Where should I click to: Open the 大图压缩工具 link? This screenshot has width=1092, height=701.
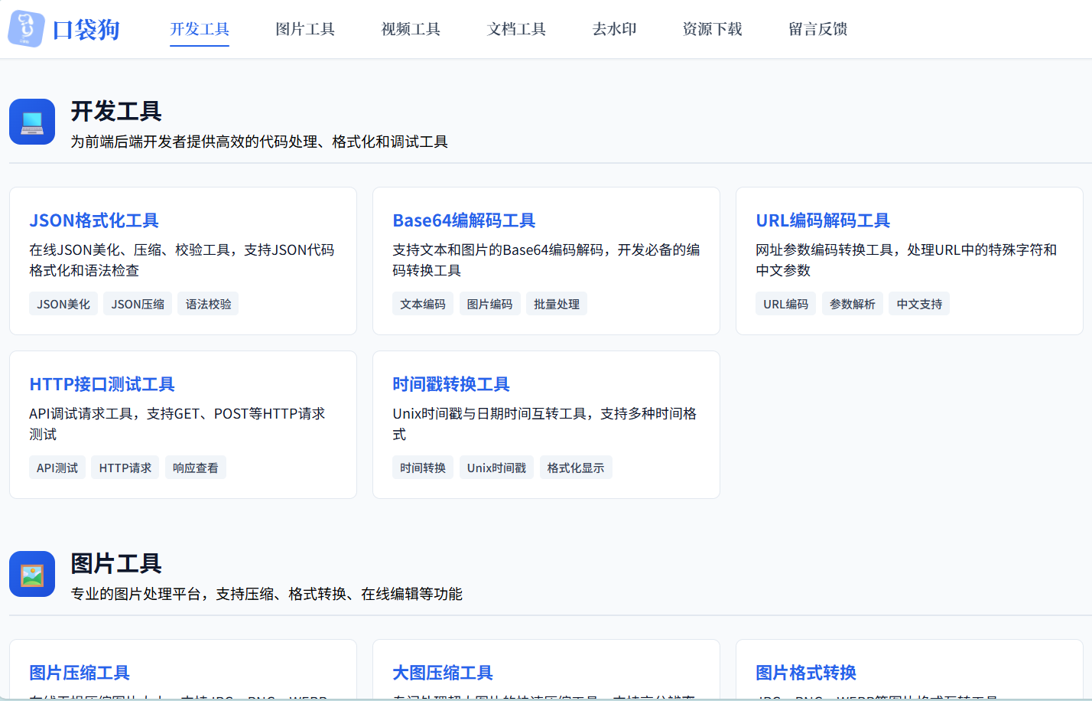(x=442, y=673)
